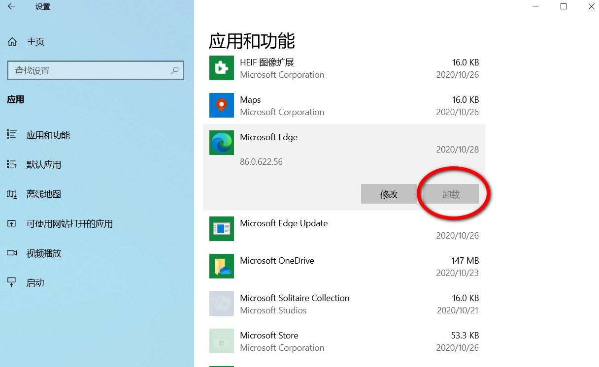Click the 视频播放 camera icon

pyautogui.click(x=12, y=253)
